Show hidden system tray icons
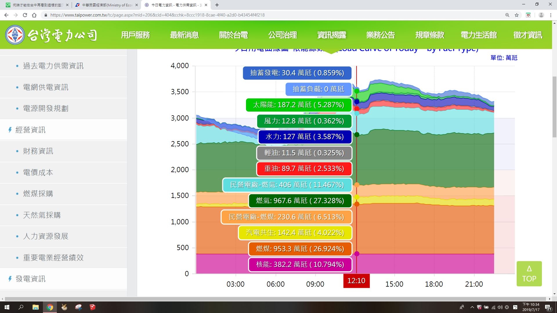Image resolution: width=557 pixels, height=313 pixels. pos(472,307)
